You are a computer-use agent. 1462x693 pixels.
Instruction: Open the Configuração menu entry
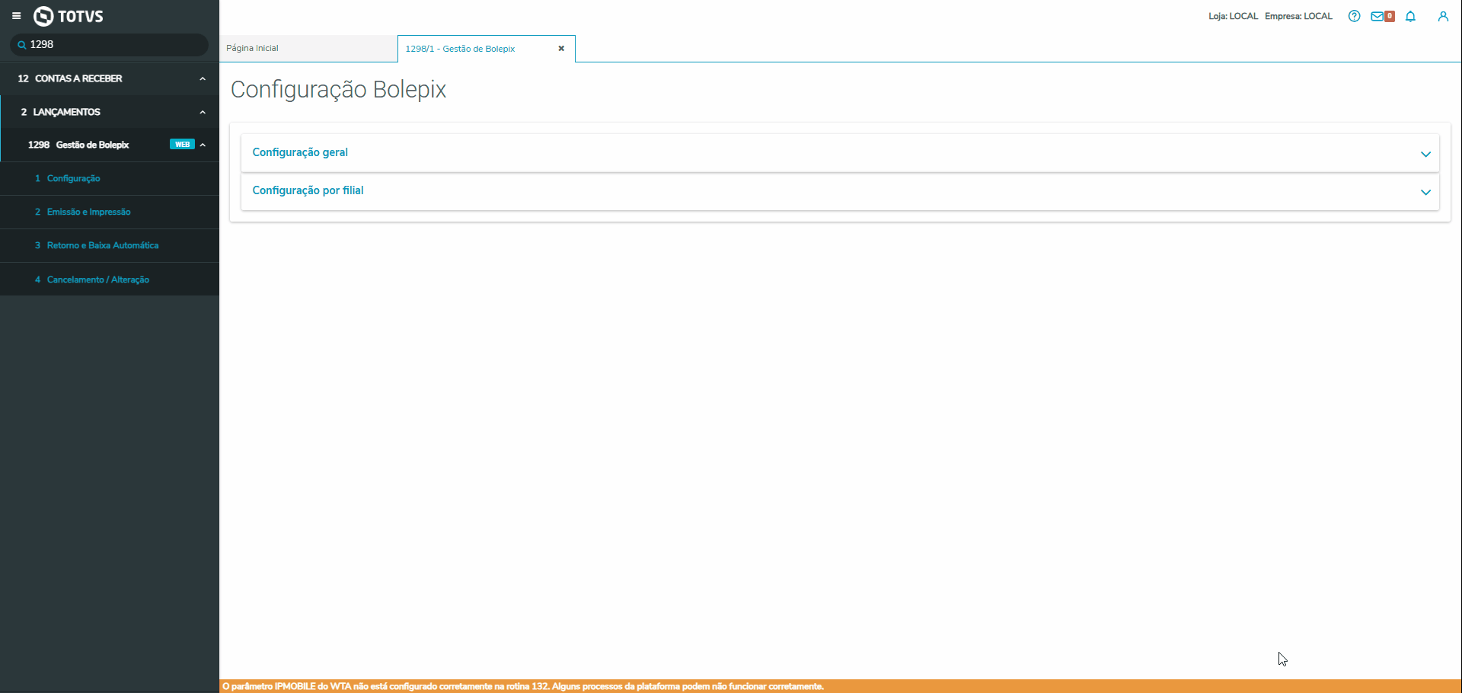[110, 178]
